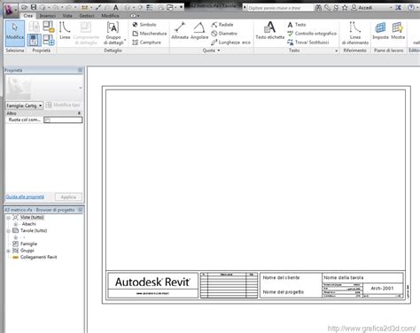Select the Autodesk Revit logo in title block
The width and height of the screenshot is (420, 333).
click(x=152, y=282)
